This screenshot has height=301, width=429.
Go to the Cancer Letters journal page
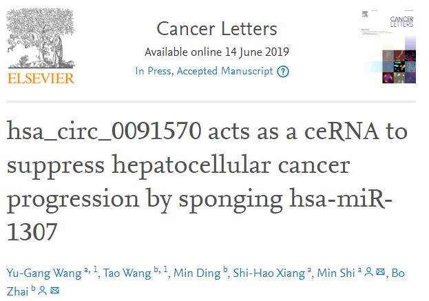tap(217, 29)
